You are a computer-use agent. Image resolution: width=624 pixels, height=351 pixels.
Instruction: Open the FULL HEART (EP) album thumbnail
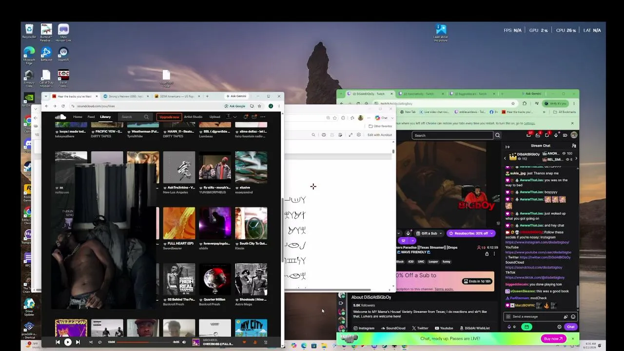tap(179, 223)
